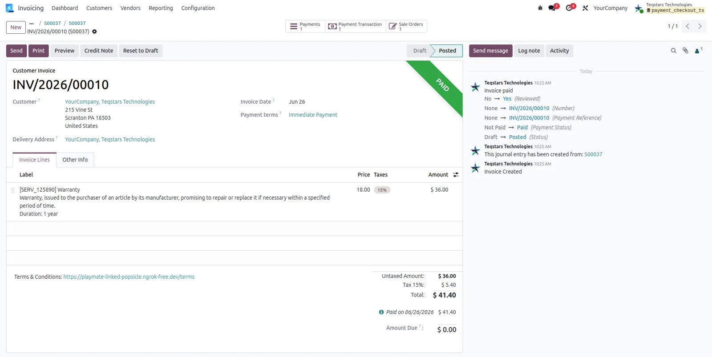
Task: Open the activities clock icon
Action: [x=570, y=8]
